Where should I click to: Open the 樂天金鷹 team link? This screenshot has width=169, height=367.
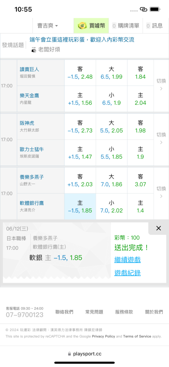pyautogui.click(x=29, y=95)
